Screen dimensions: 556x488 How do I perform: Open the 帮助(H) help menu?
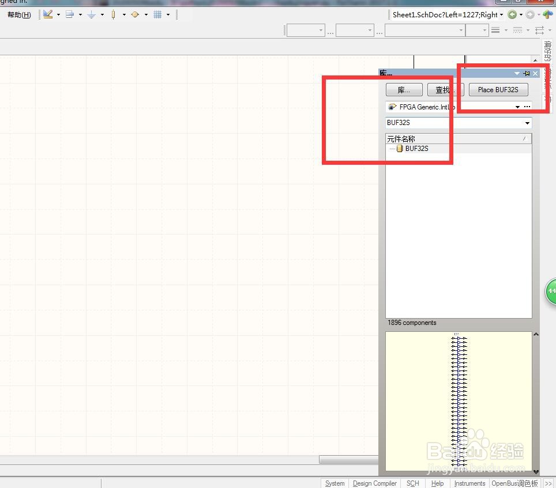tap(19, 15)
